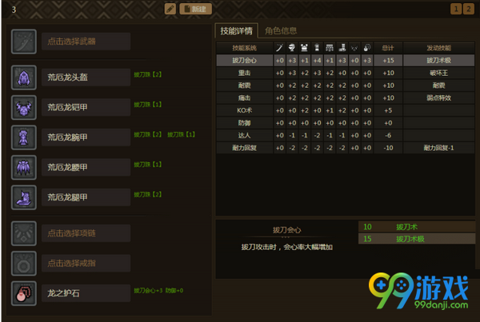
Task: Click 拔刀会心+3 talisman skill text
Action: (148, 290)
